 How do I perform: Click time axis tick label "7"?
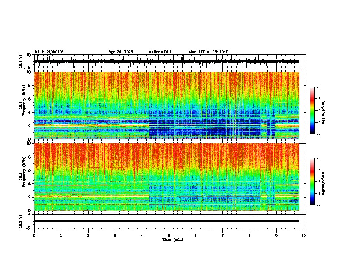point(223,236)
